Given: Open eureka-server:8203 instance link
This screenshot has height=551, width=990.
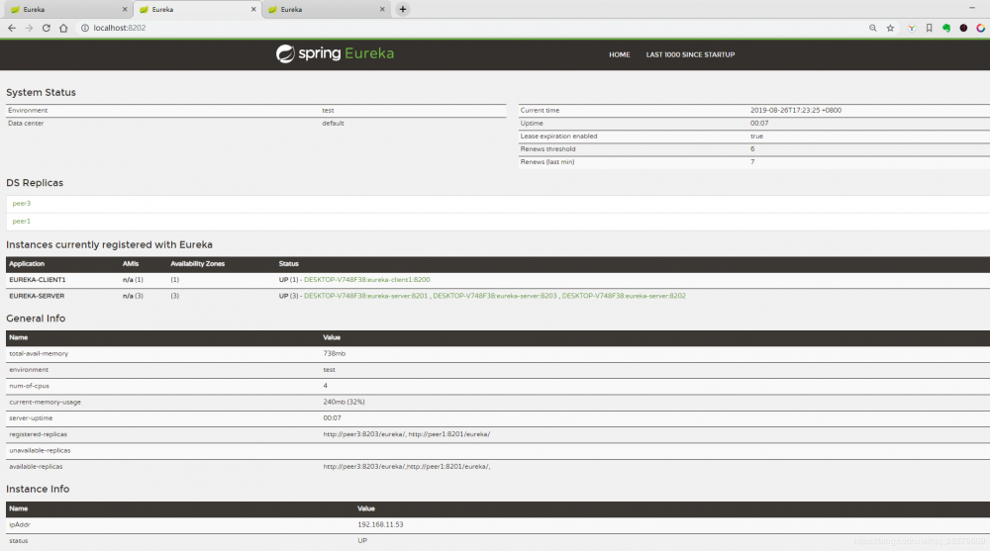Looking at the screenshot, I should point(495,296).
